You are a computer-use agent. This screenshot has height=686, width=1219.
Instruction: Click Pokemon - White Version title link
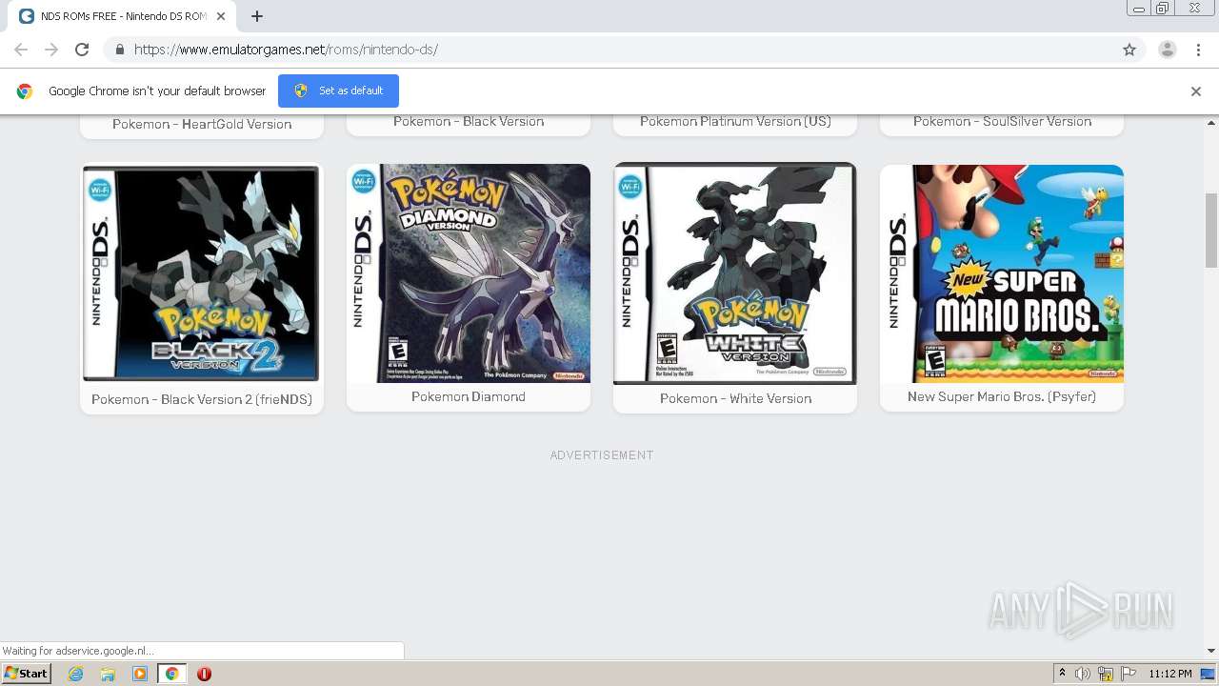[735, 398]
